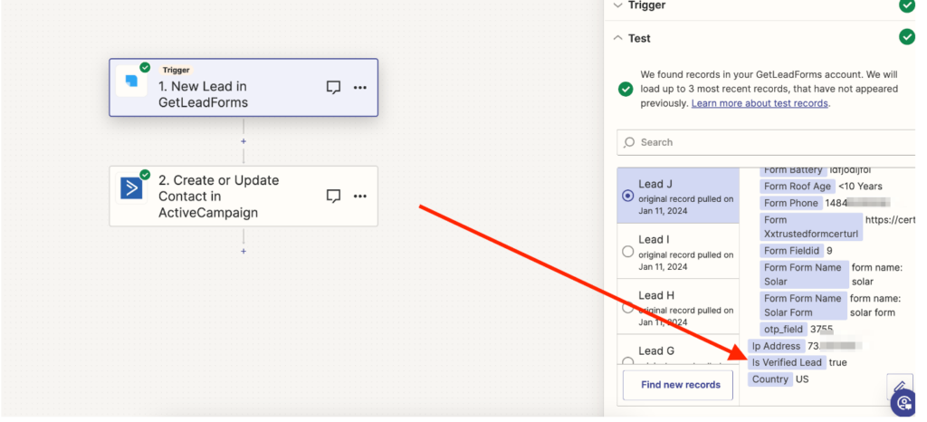
Task: Click the Form Form Name Solar label
Action: [x=804, y=274]
